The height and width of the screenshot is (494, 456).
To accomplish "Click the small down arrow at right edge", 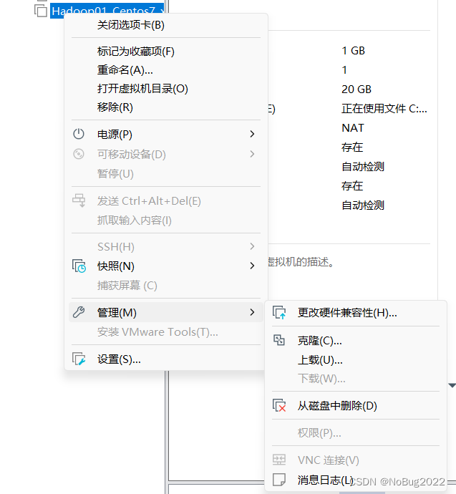I will click(452, 385).
